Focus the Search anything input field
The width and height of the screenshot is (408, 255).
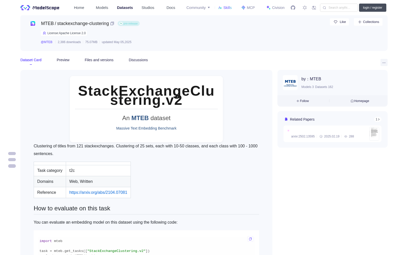coord(339,8)
